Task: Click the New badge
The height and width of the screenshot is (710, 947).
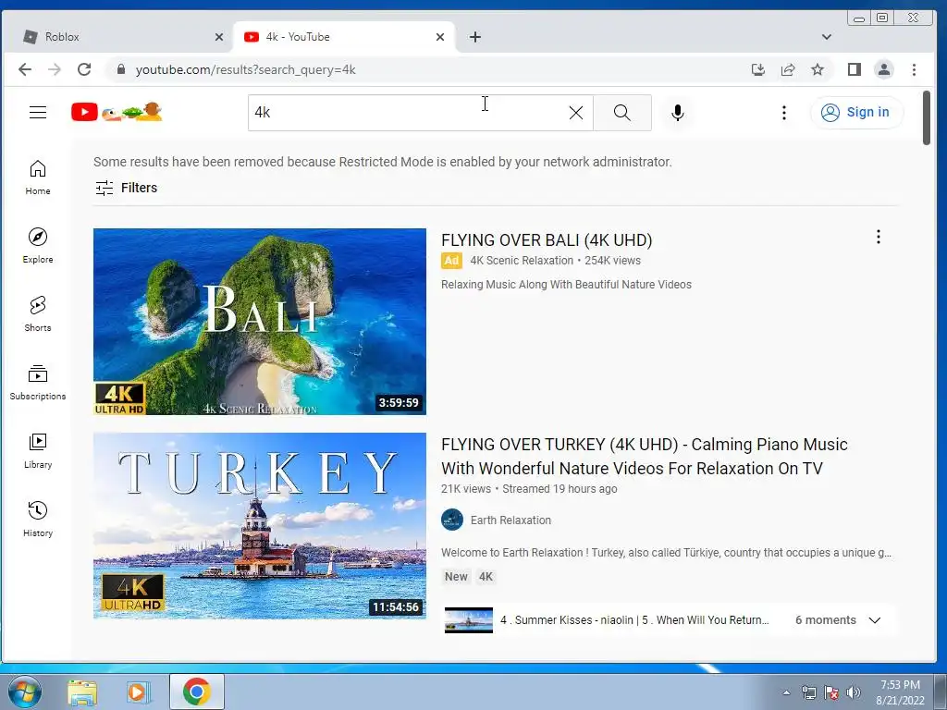Action: click(x=456, y=577)
